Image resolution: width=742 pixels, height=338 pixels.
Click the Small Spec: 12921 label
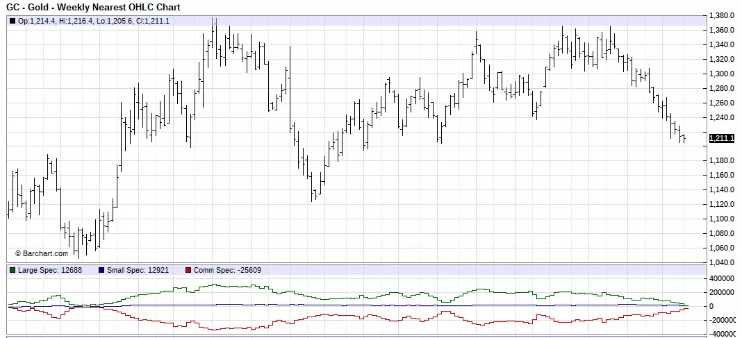[138, 271]
